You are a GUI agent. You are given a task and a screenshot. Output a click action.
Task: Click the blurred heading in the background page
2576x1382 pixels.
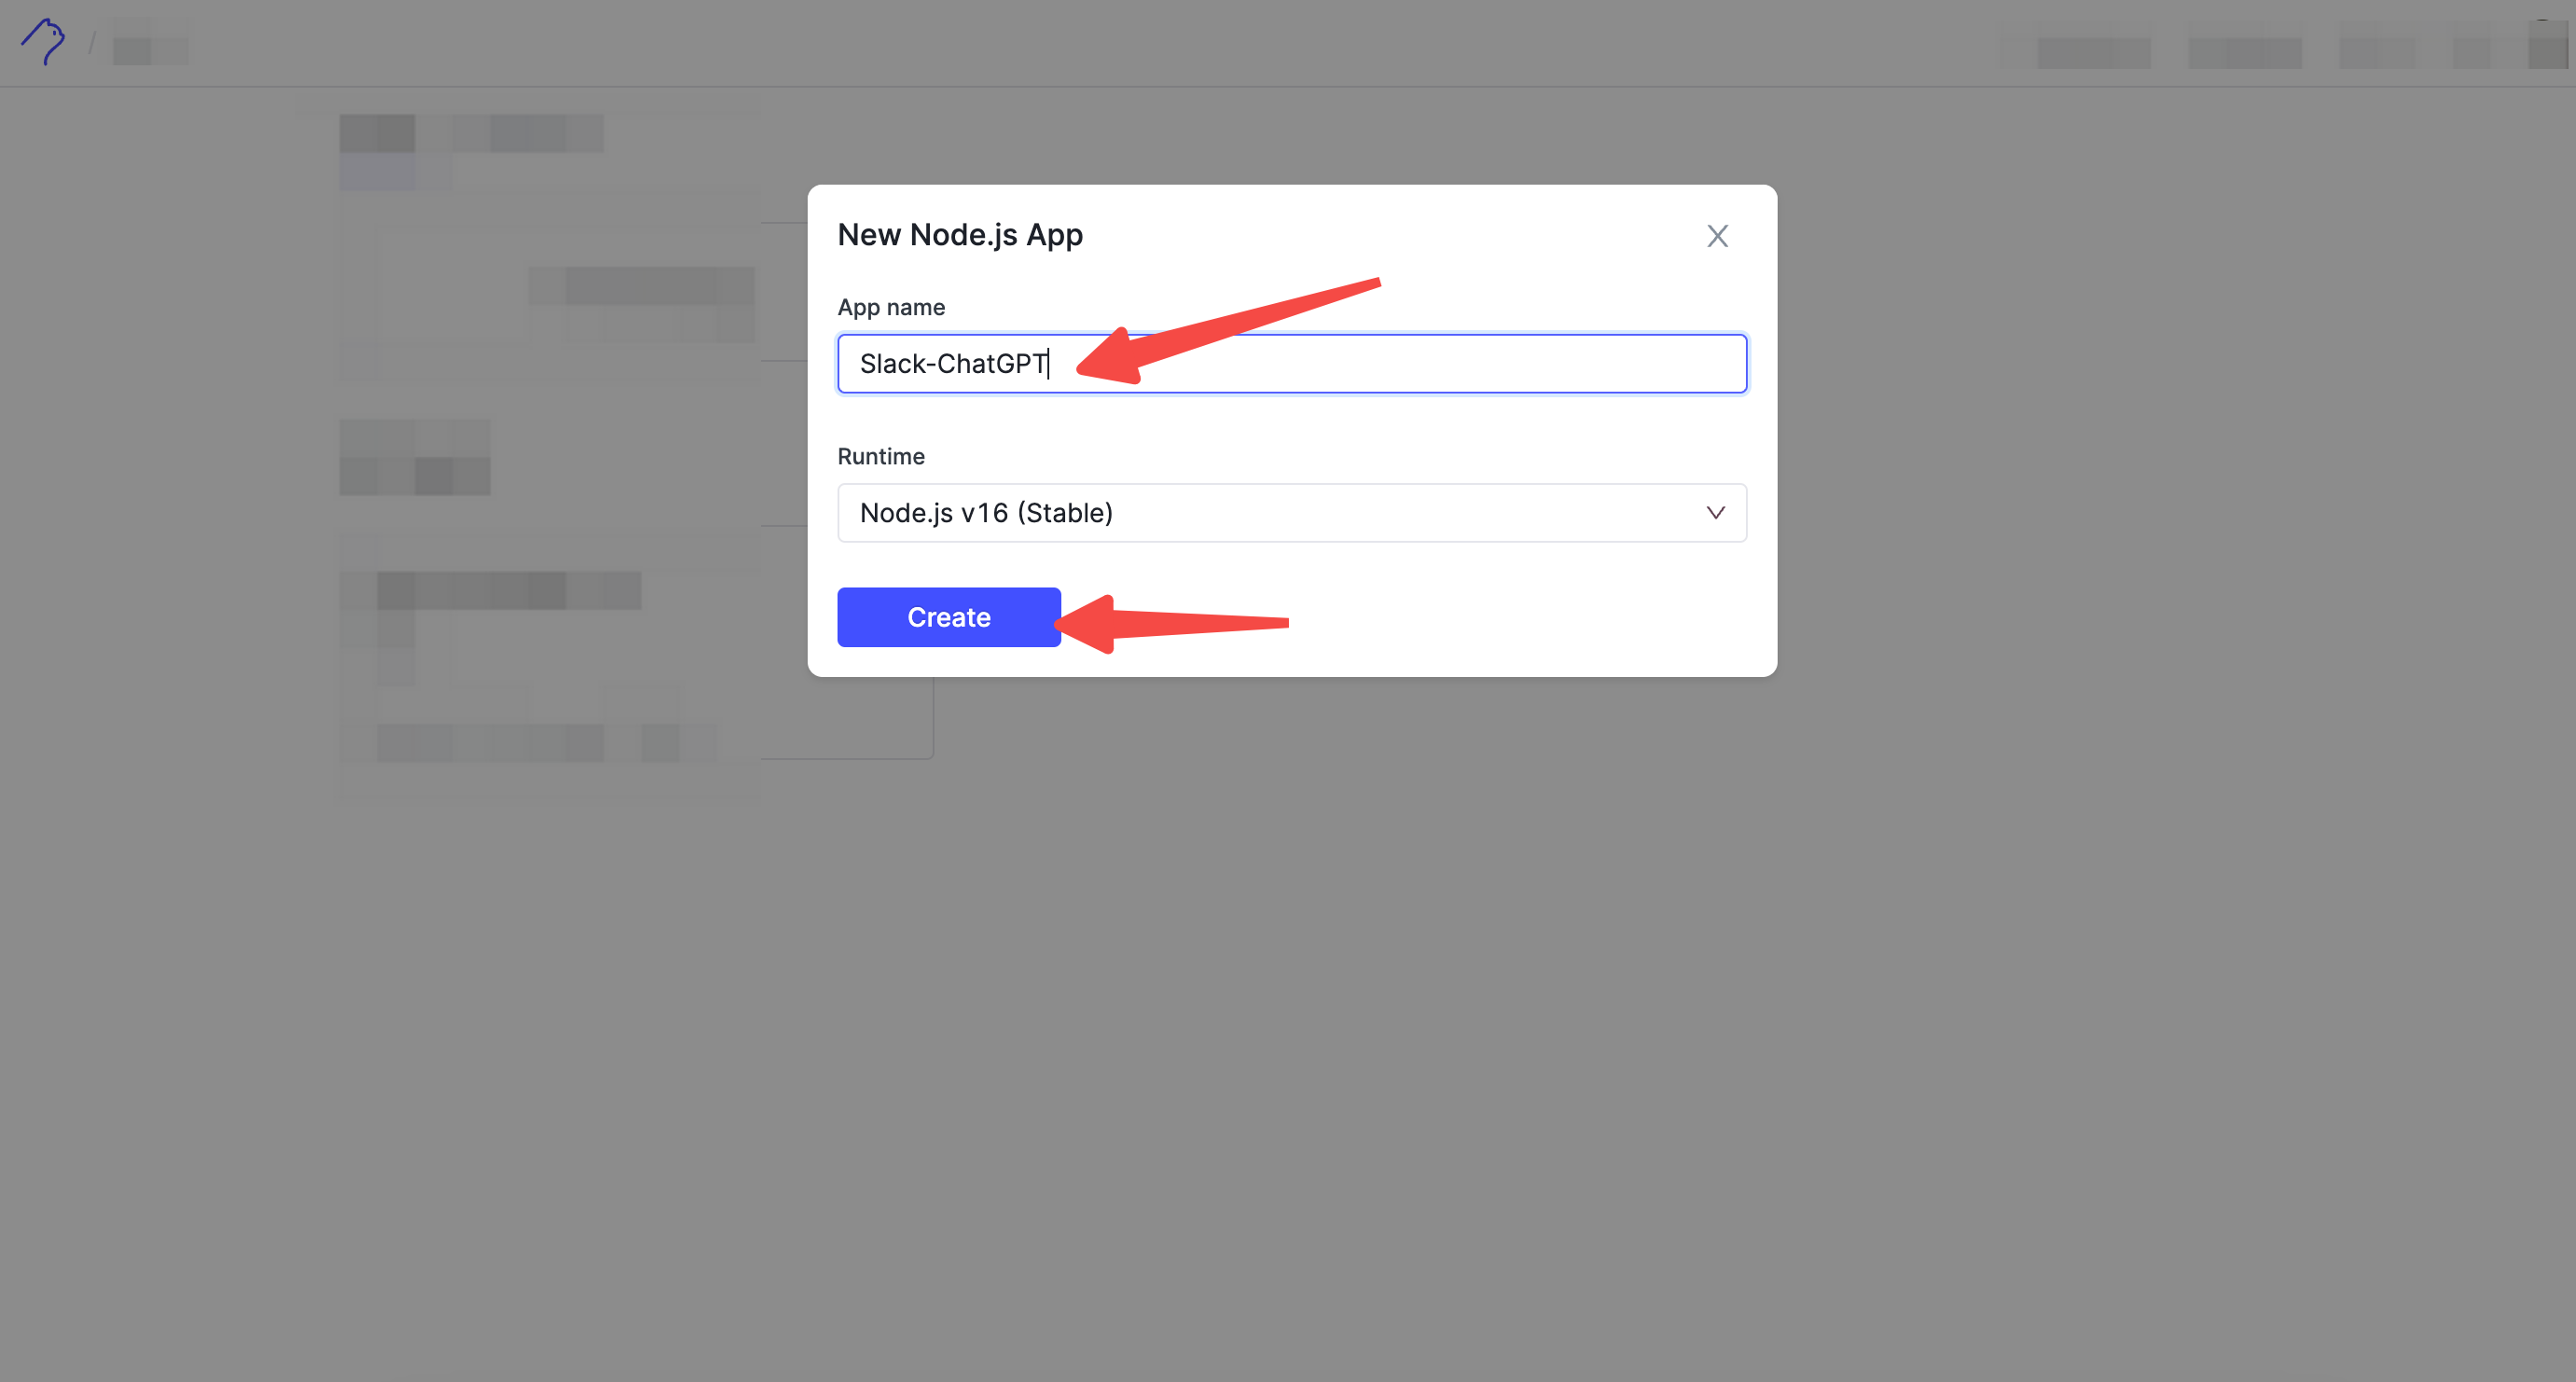(472, 133)
